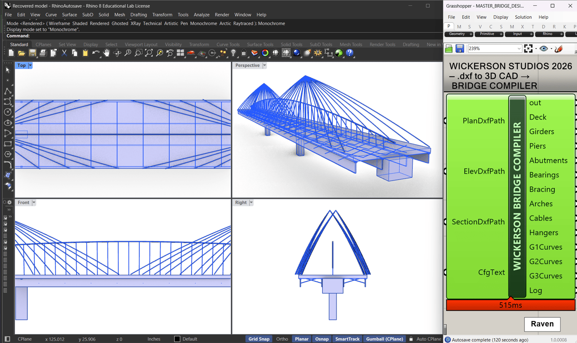Open the Perspective viewport dropdown arrow
577x343 pixels.
(x=265, y=66)
